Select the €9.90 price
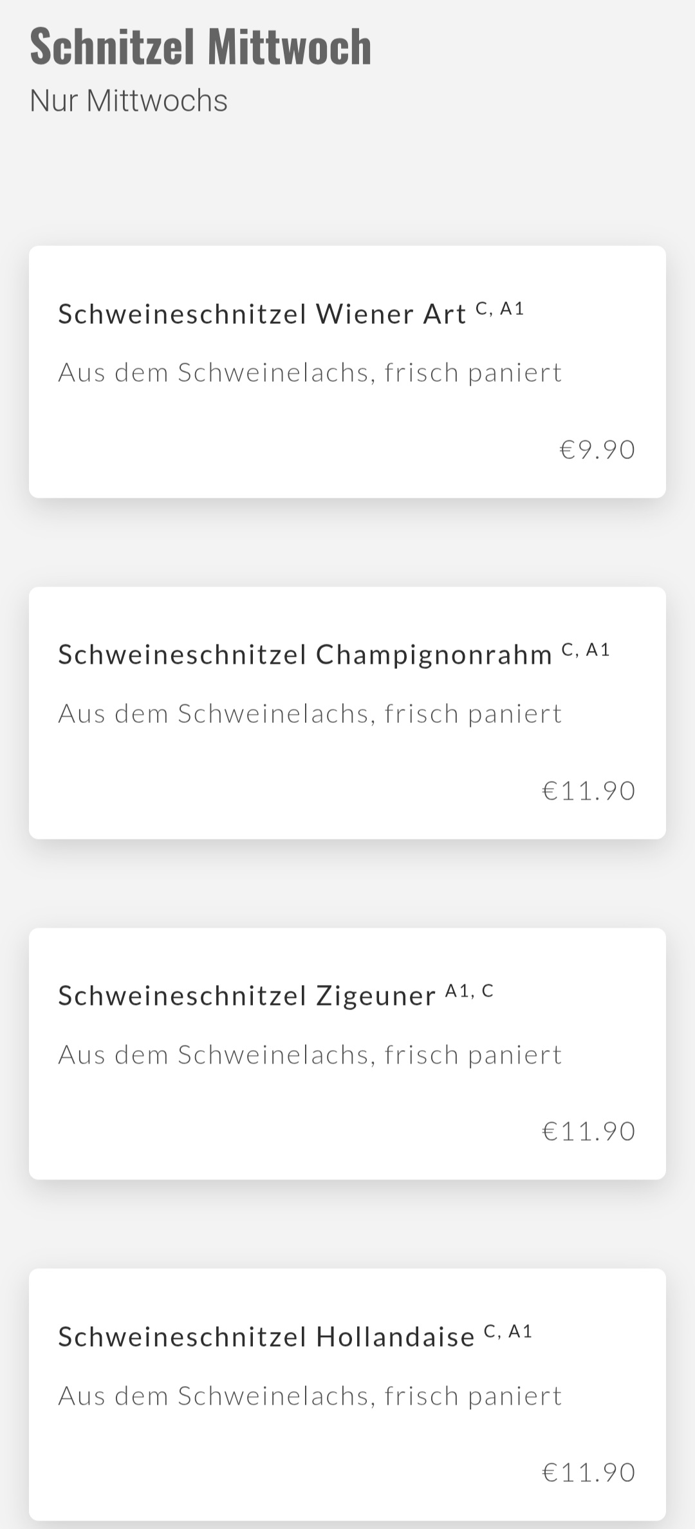The width and height of the screenshot is (695, 1529). (x=597, y=449)
